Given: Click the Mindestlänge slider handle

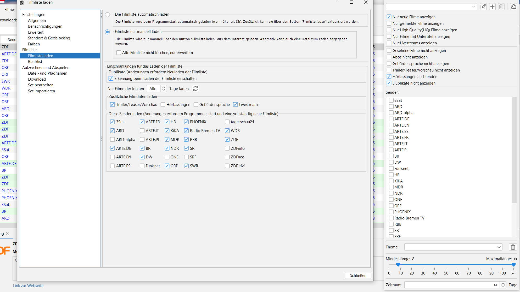Looking at the screenshot, I should 398,264.
